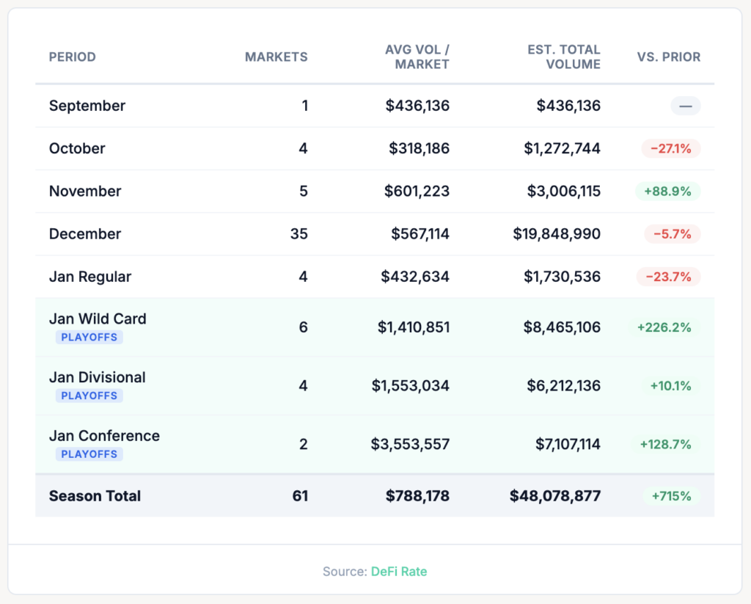Select the +88.9% change badge for November
This screenshot has height=604, width=751.
pyautogui.click(x=667, y=191)
